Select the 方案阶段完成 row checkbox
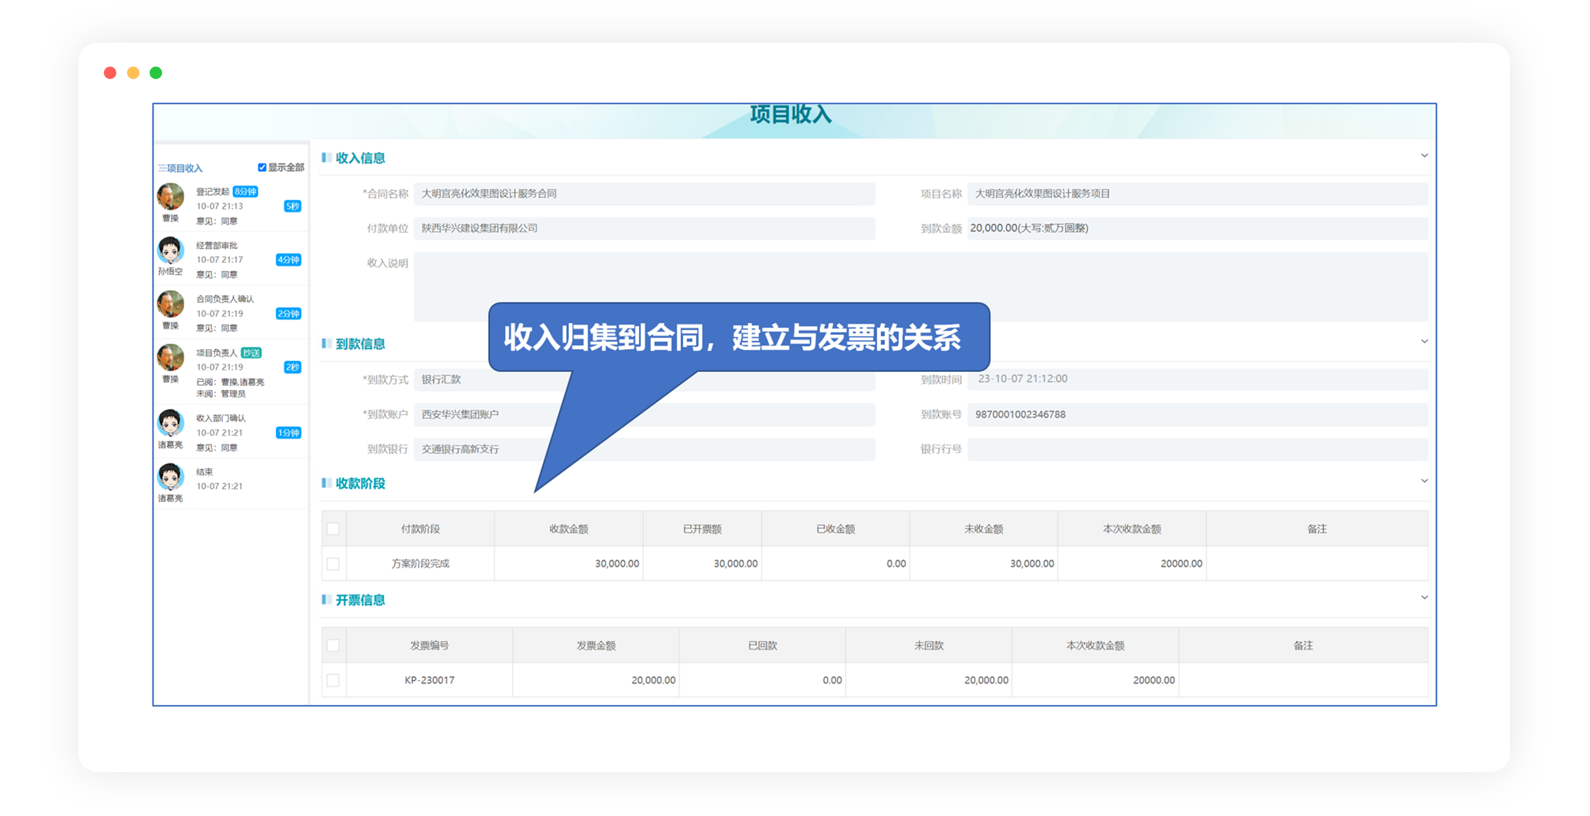This screenshot has width=1590, height=816. pyautogui.click(x=334, y=563)
